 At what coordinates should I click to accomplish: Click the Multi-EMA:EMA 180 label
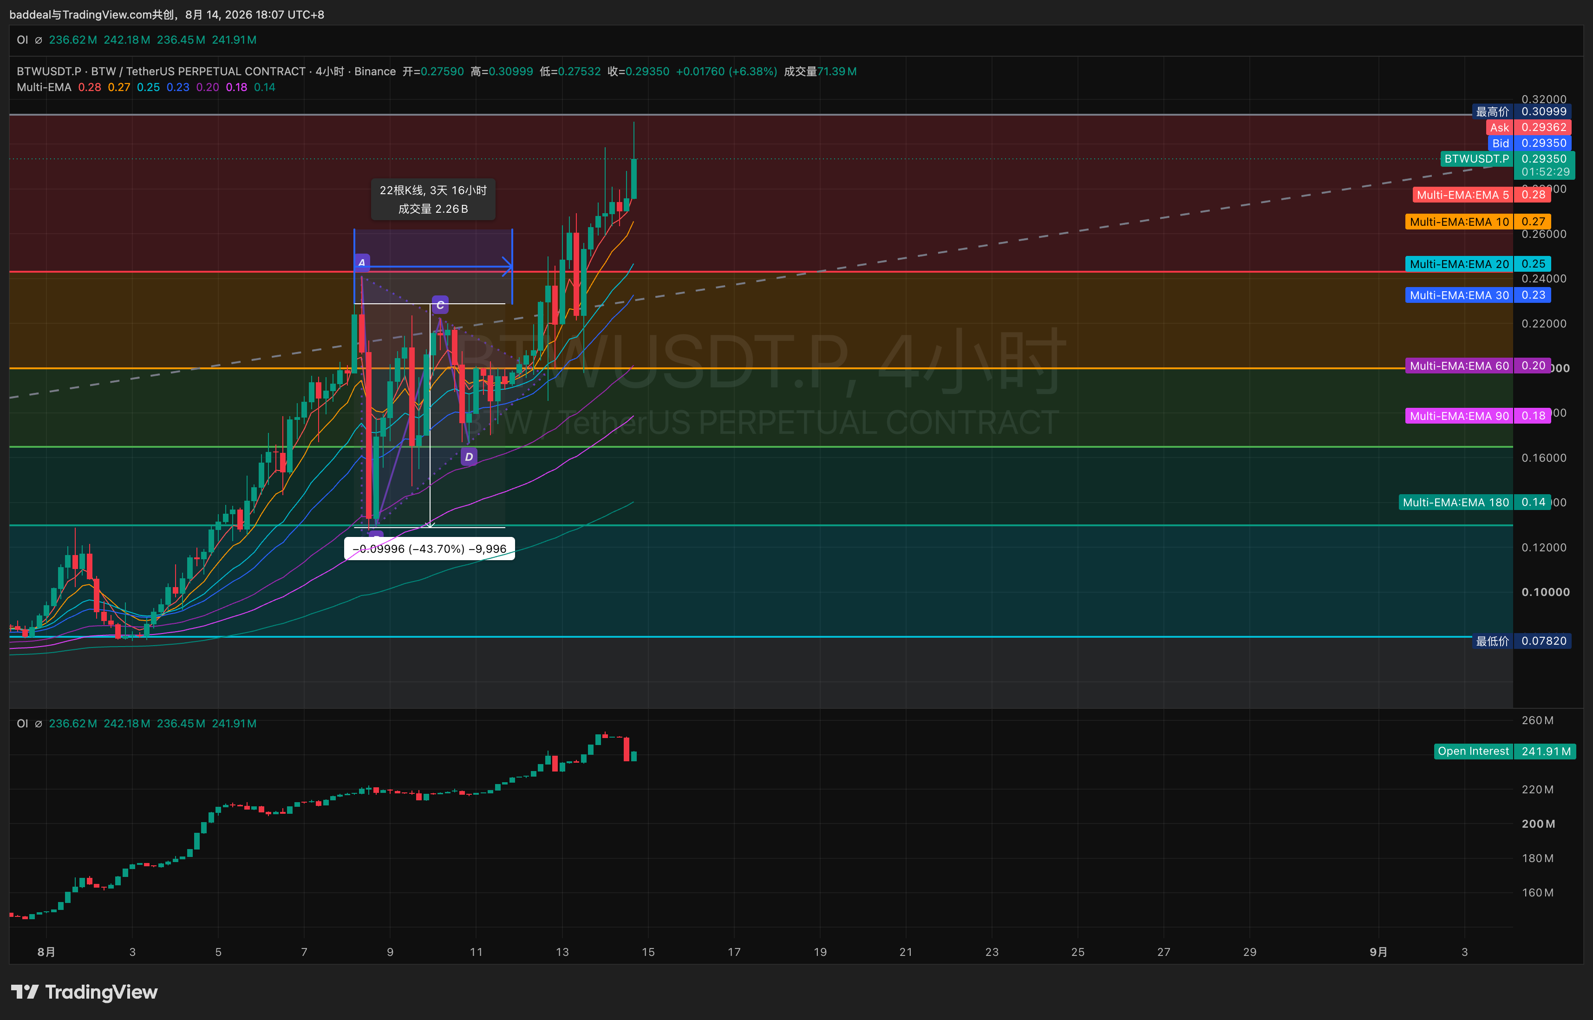[1475, 502]
